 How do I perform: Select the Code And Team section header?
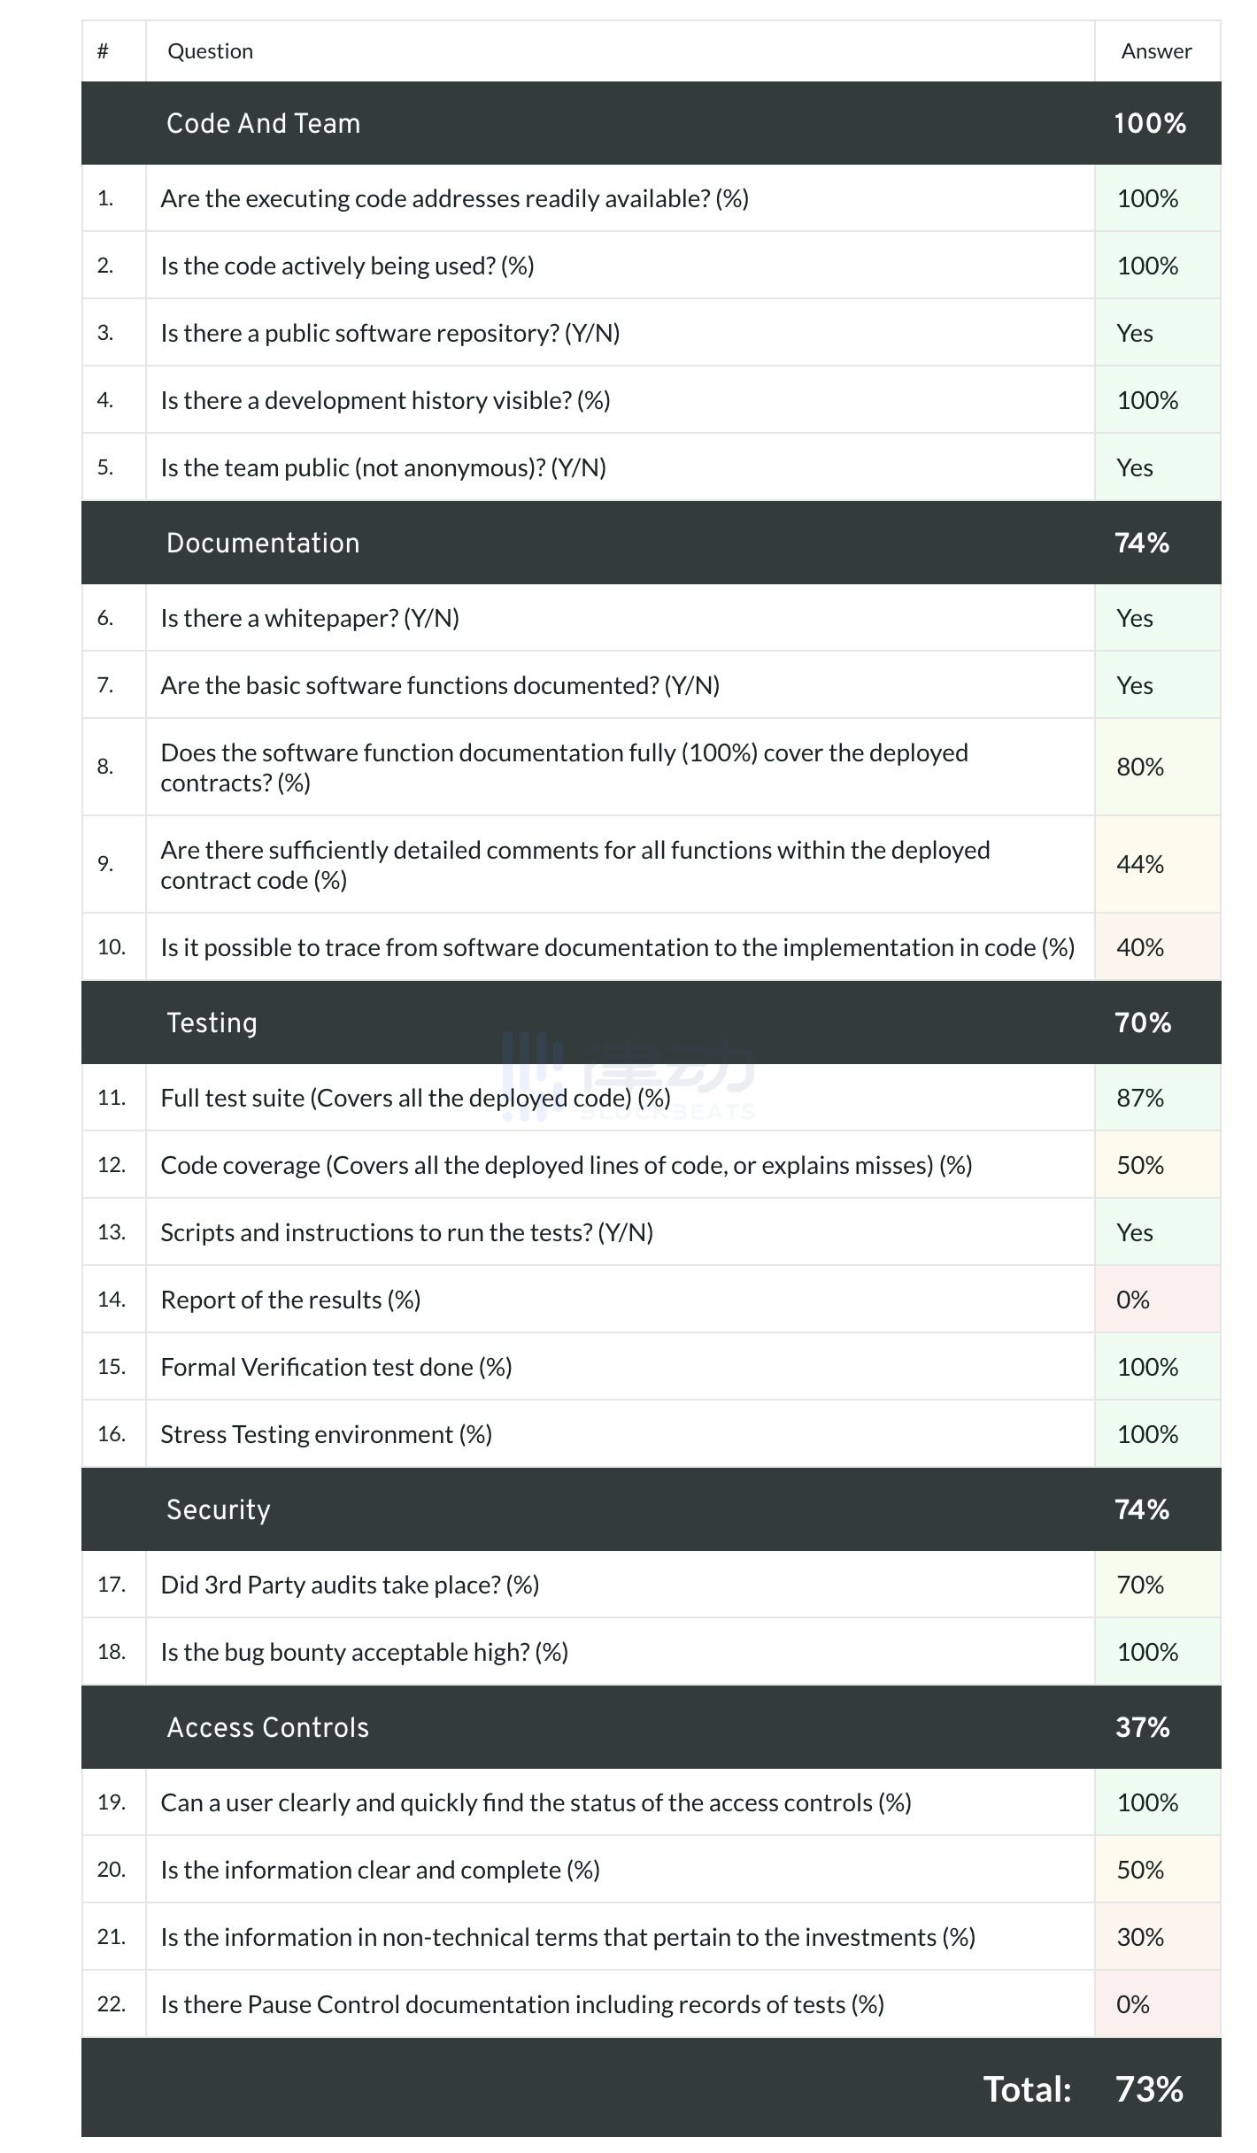pos(263,123)
